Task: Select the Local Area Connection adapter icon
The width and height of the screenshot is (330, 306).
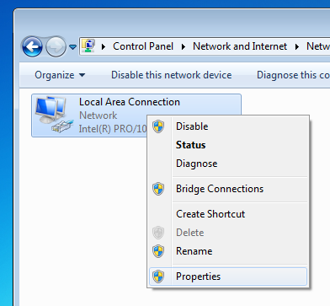Action: (52, 115)
